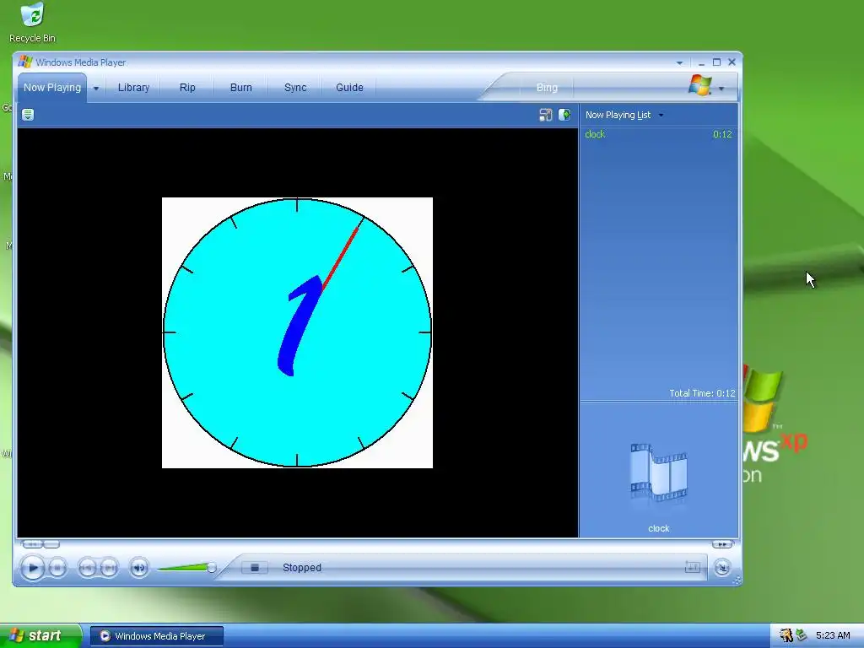Click the seek bar fast forward button
The width and height of the screenshot is (864, 648).
click(x=722, y=544)
